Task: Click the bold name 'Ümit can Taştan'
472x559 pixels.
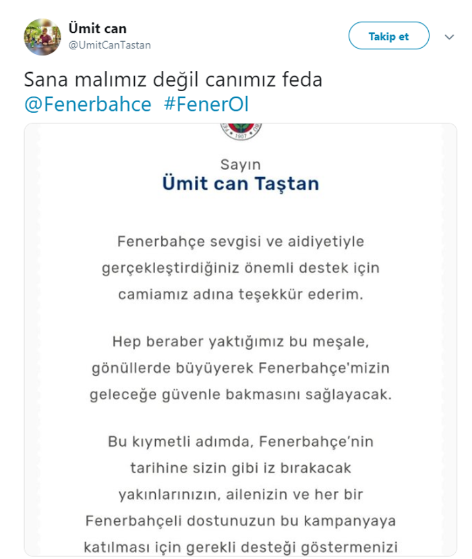Action: click(240, 184)
